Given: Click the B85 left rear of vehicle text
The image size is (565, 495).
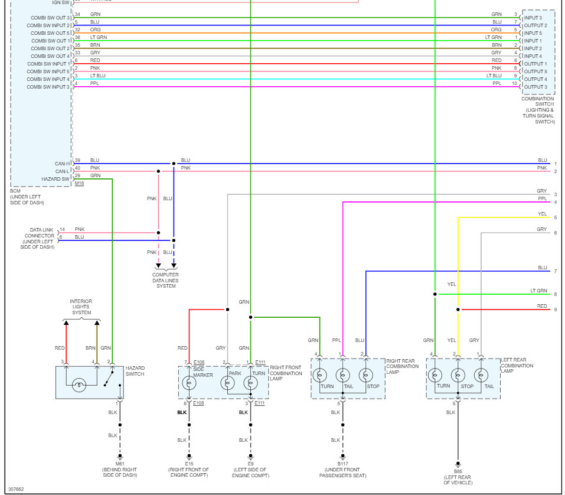Looking at the screenshot, I should coord(458,477).
